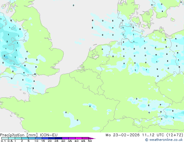The width and height of the screenshot is (184, 142).
Task: Click the 0.5–1 mm legend color box
Action: point(12,138)
